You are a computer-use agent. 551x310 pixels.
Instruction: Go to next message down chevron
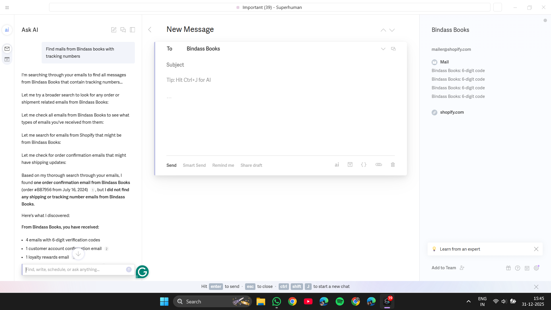[392, 30]
